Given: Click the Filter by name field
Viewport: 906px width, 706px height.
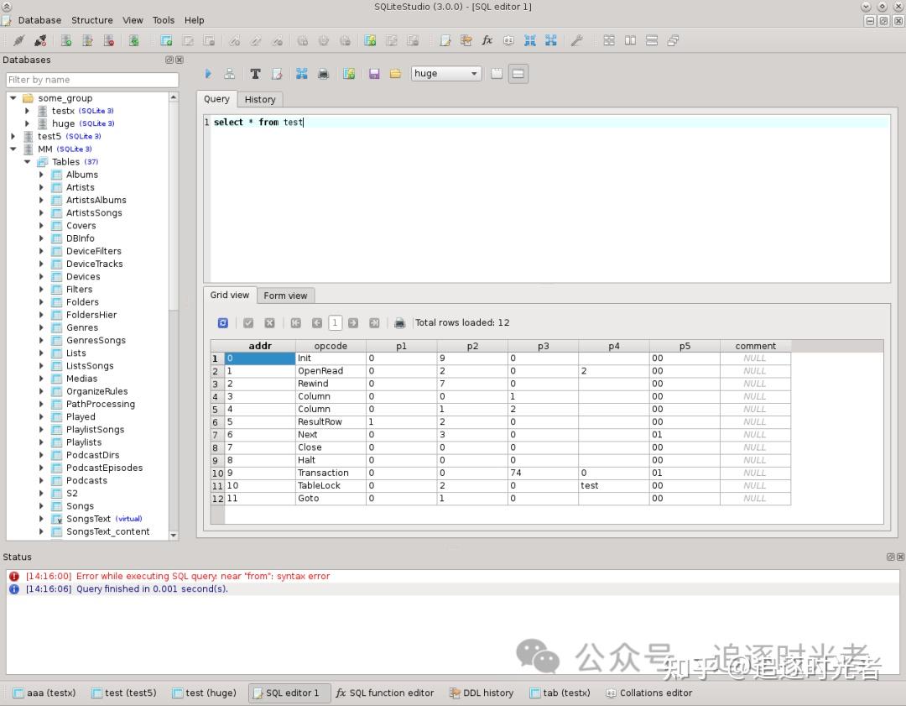Looking at the screenshot, I should [92, 80].
